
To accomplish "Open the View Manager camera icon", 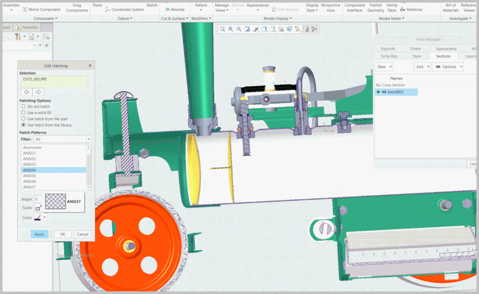I will [281, 29].
